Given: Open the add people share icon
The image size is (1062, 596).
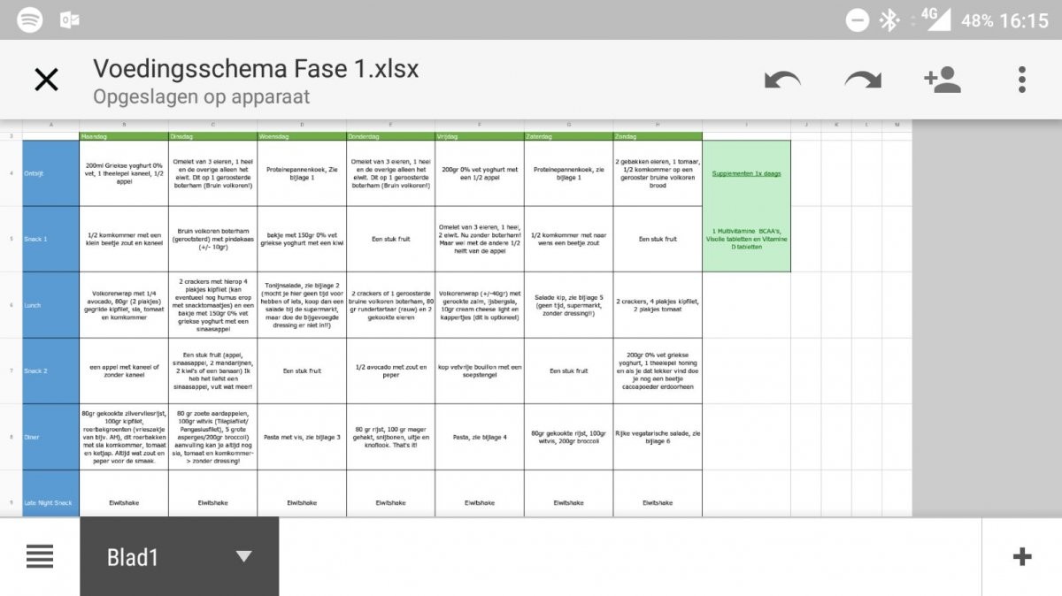Looking at the screenshot, I should click(x=942, y=80).
